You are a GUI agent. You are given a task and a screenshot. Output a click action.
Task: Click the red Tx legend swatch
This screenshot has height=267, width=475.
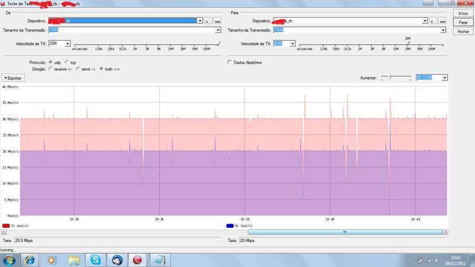click(6, 226)
